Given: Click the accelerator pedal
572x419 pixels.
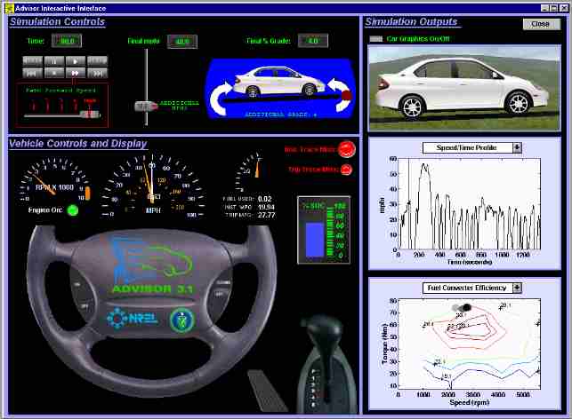Looking at the screenshot, I should 262,388.
